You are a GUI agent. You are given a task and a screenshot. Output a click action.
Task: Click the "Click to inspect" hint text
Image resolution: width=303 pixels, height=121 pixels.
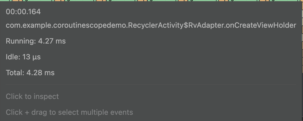pyautogui.click(x=32, y=96)
